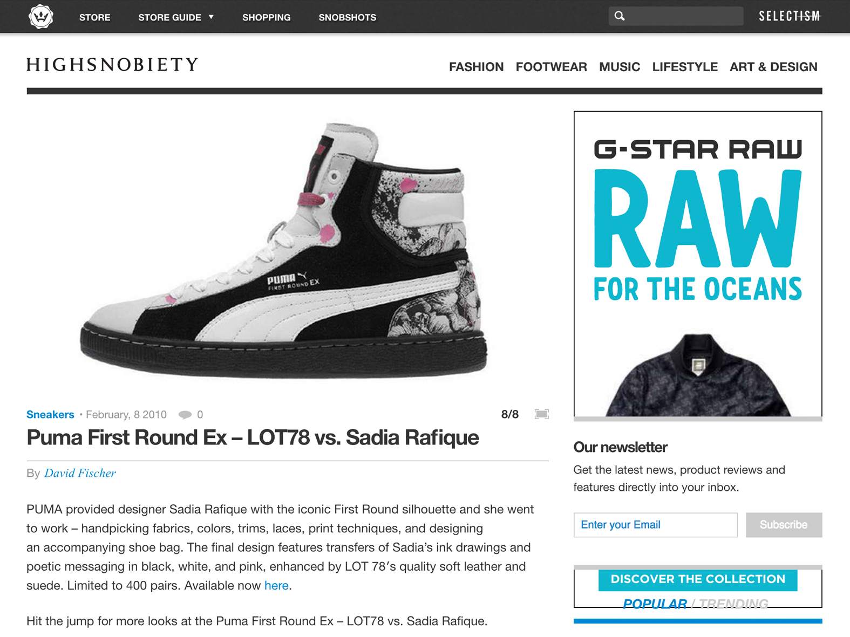Click the Highsnobiety crown logo icon
Screen dimensions: 850x637
pos(41,16)
